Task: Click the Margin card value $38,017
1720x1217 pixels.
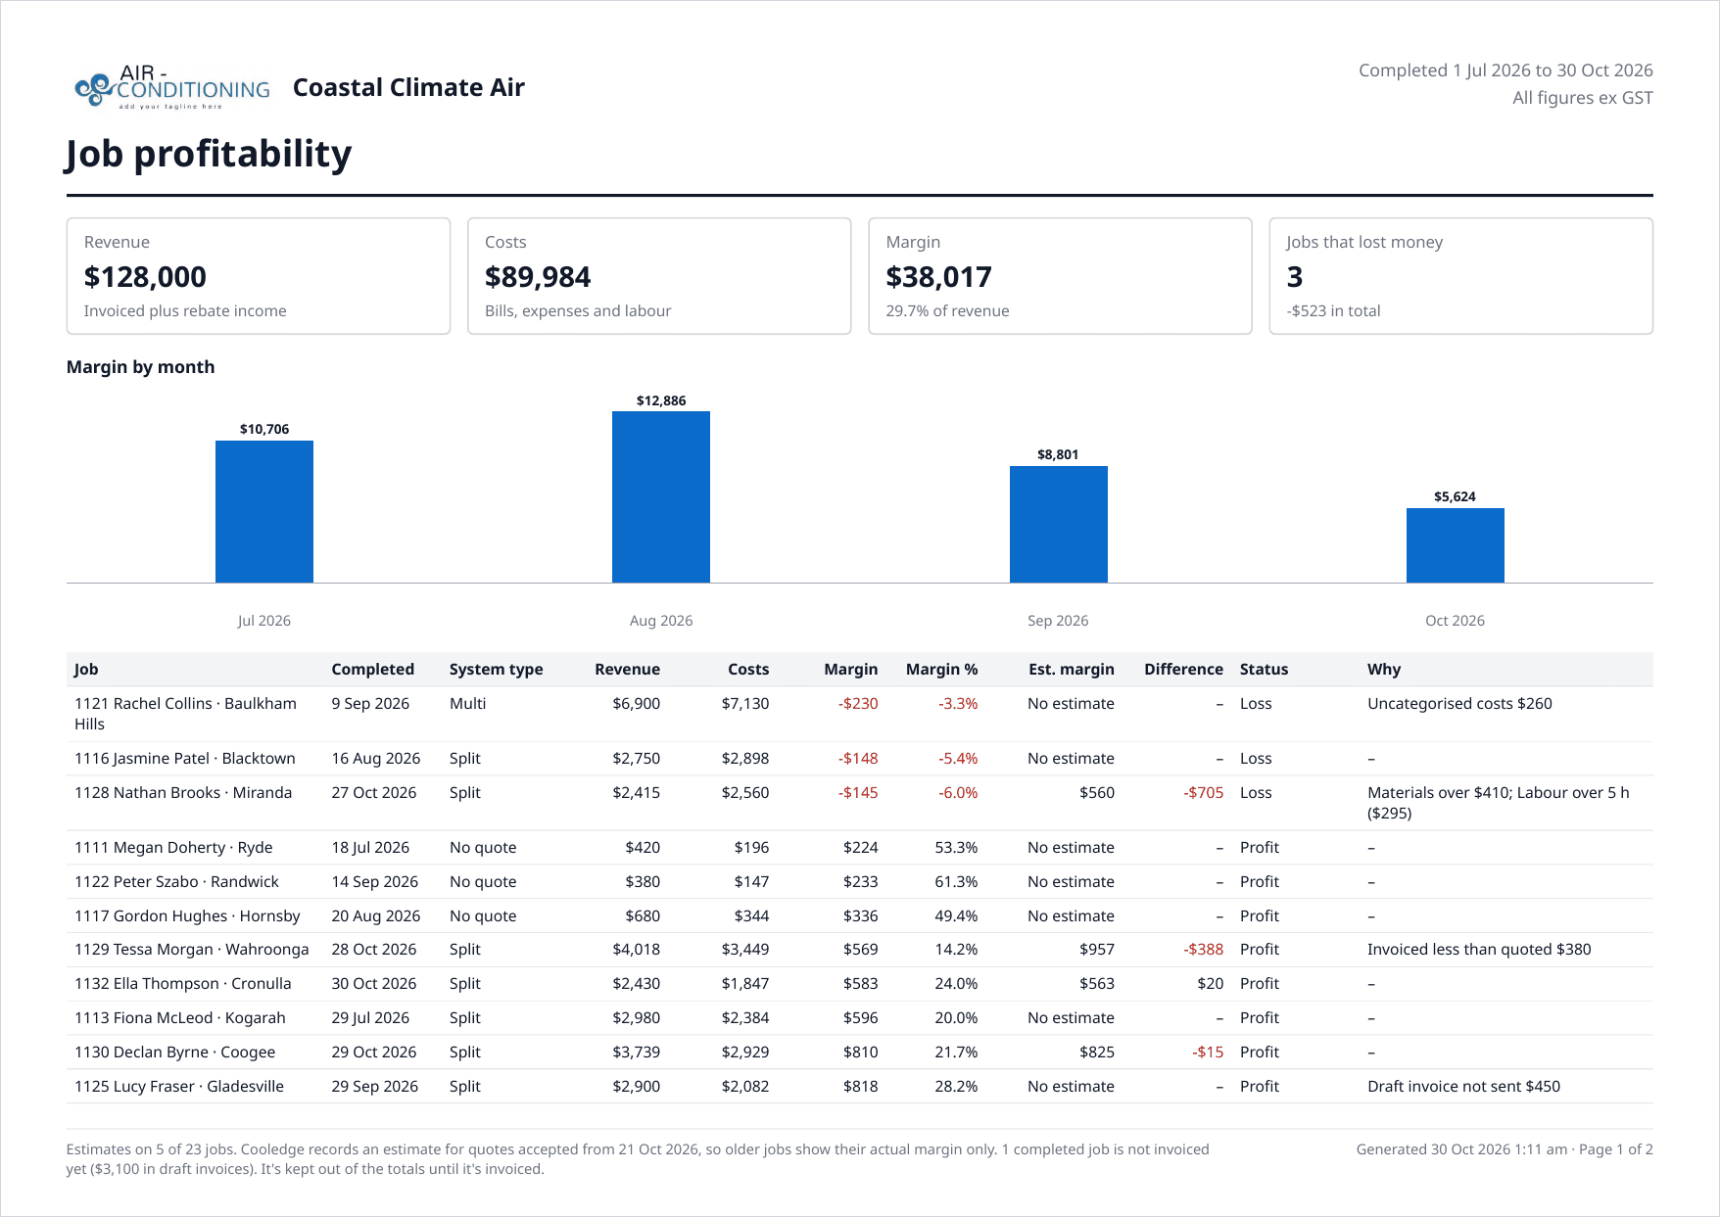Action: pos(938,277)
